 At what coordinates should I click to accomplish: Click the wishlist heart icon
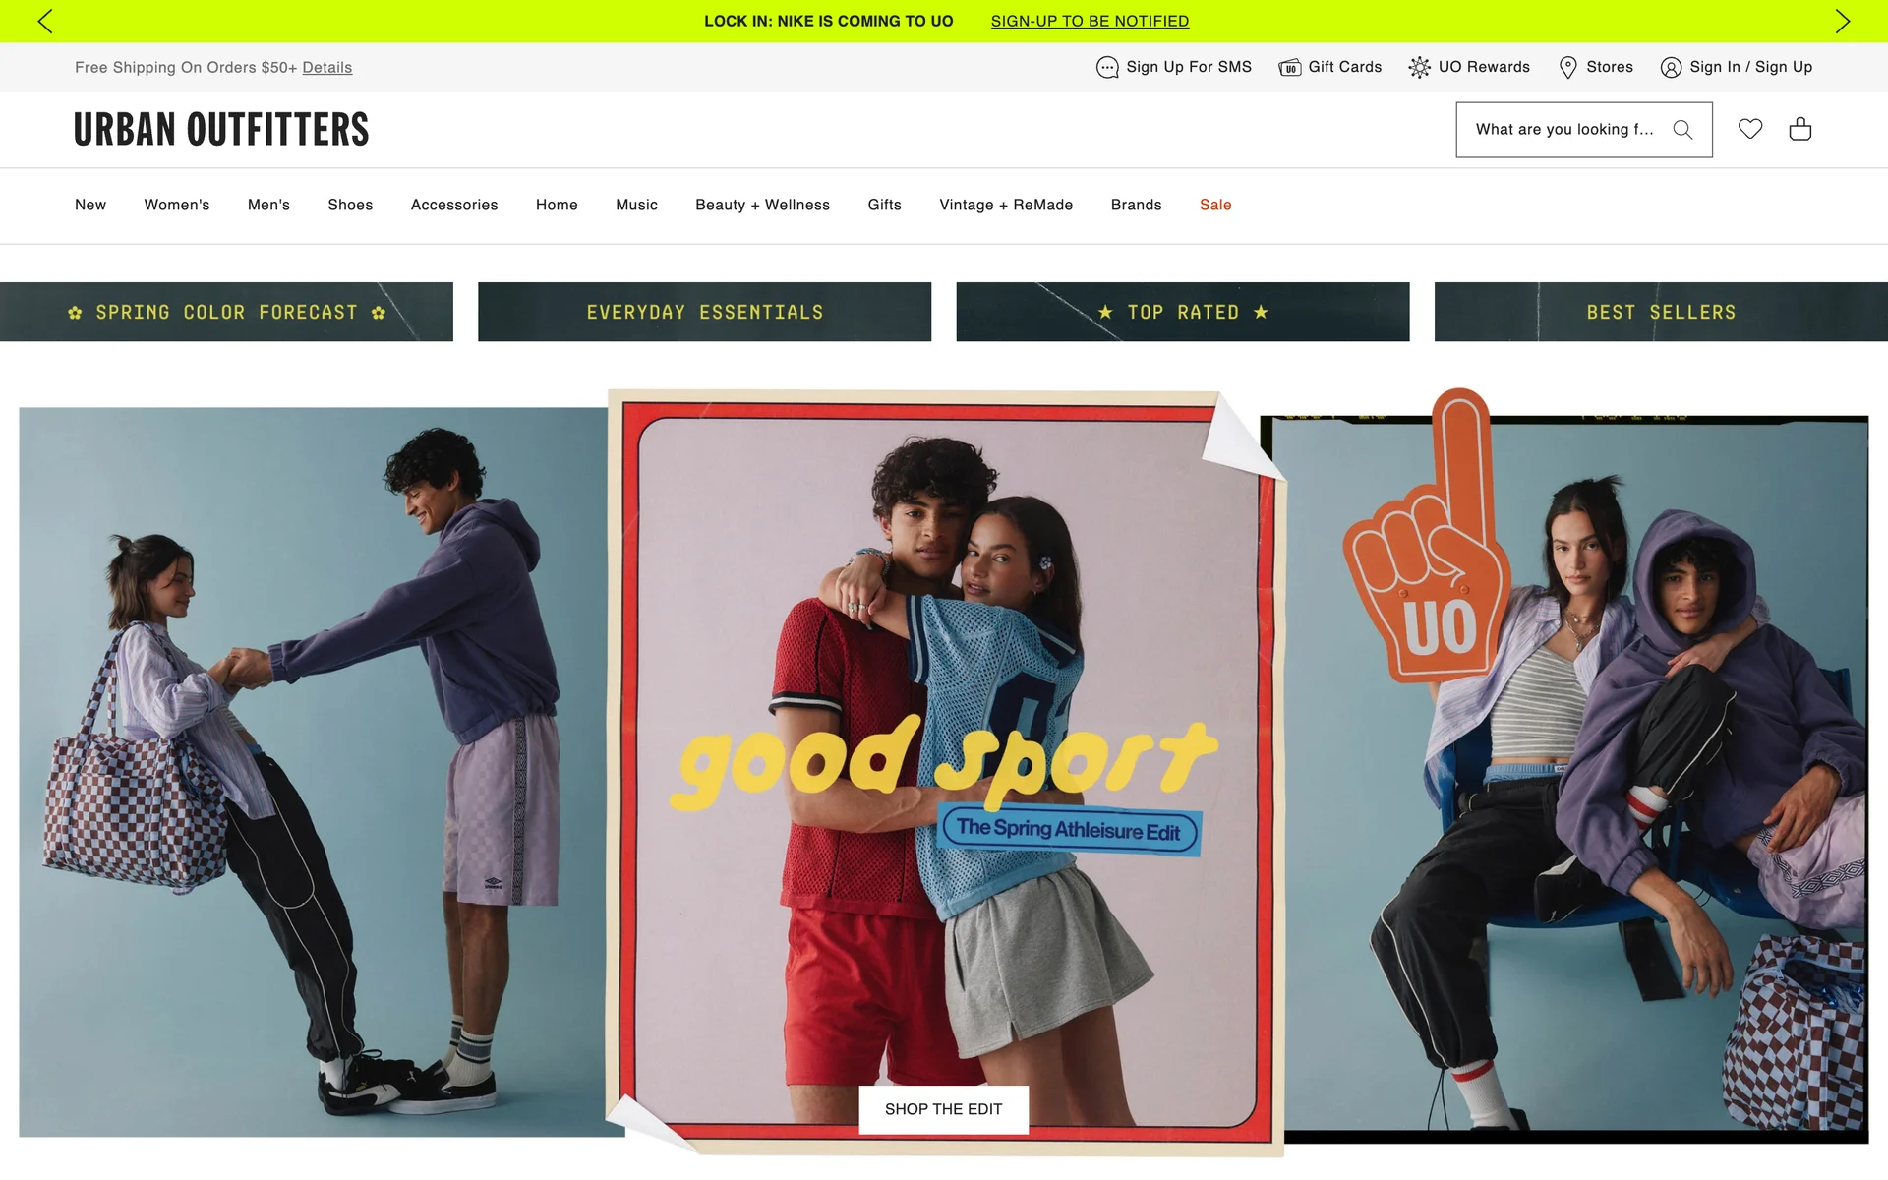[1749, 129]
